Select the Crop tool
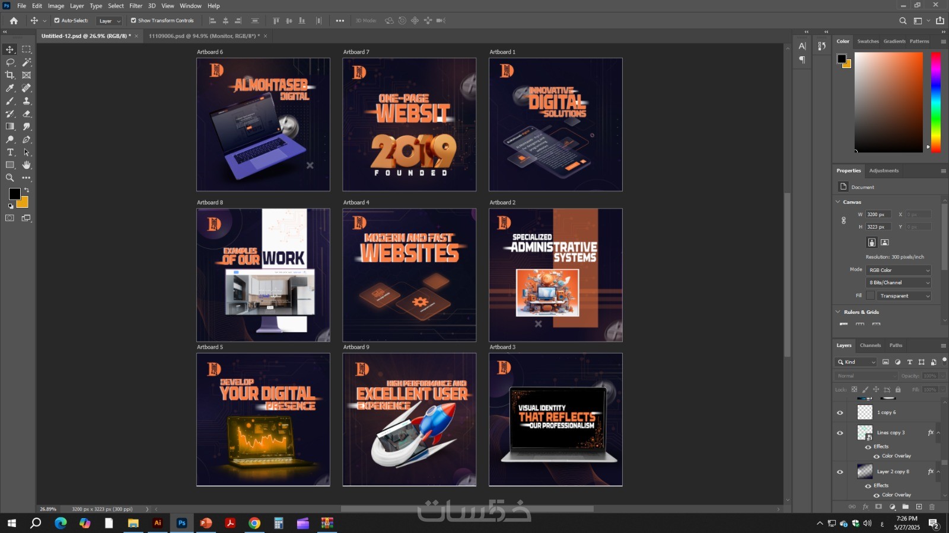Viewport: 949px width, 533px height. point(10,75)
